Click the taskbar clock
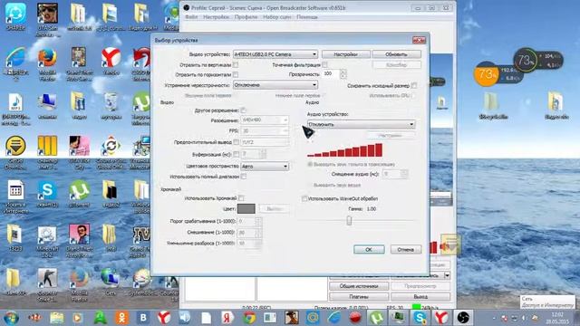Image resolution: width=580 pixels, height=326 pixels. 557,318
